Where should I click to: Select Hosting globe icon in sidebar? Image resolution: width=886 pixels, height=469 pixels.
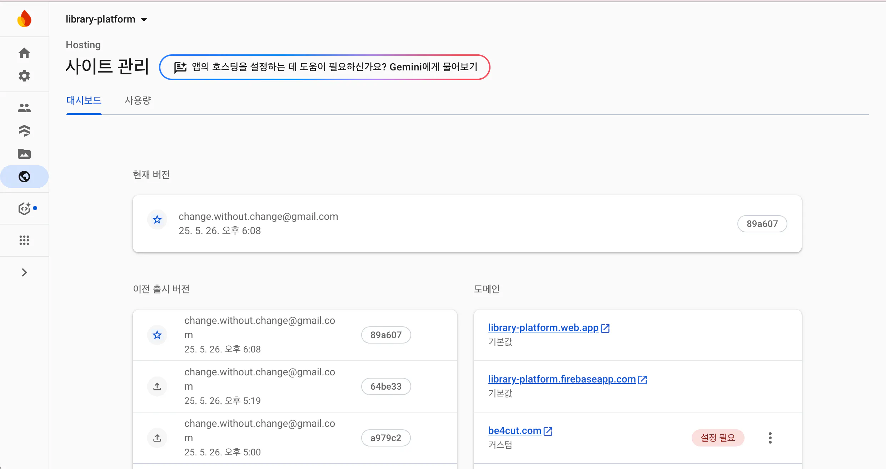click(x=24, y=177)
